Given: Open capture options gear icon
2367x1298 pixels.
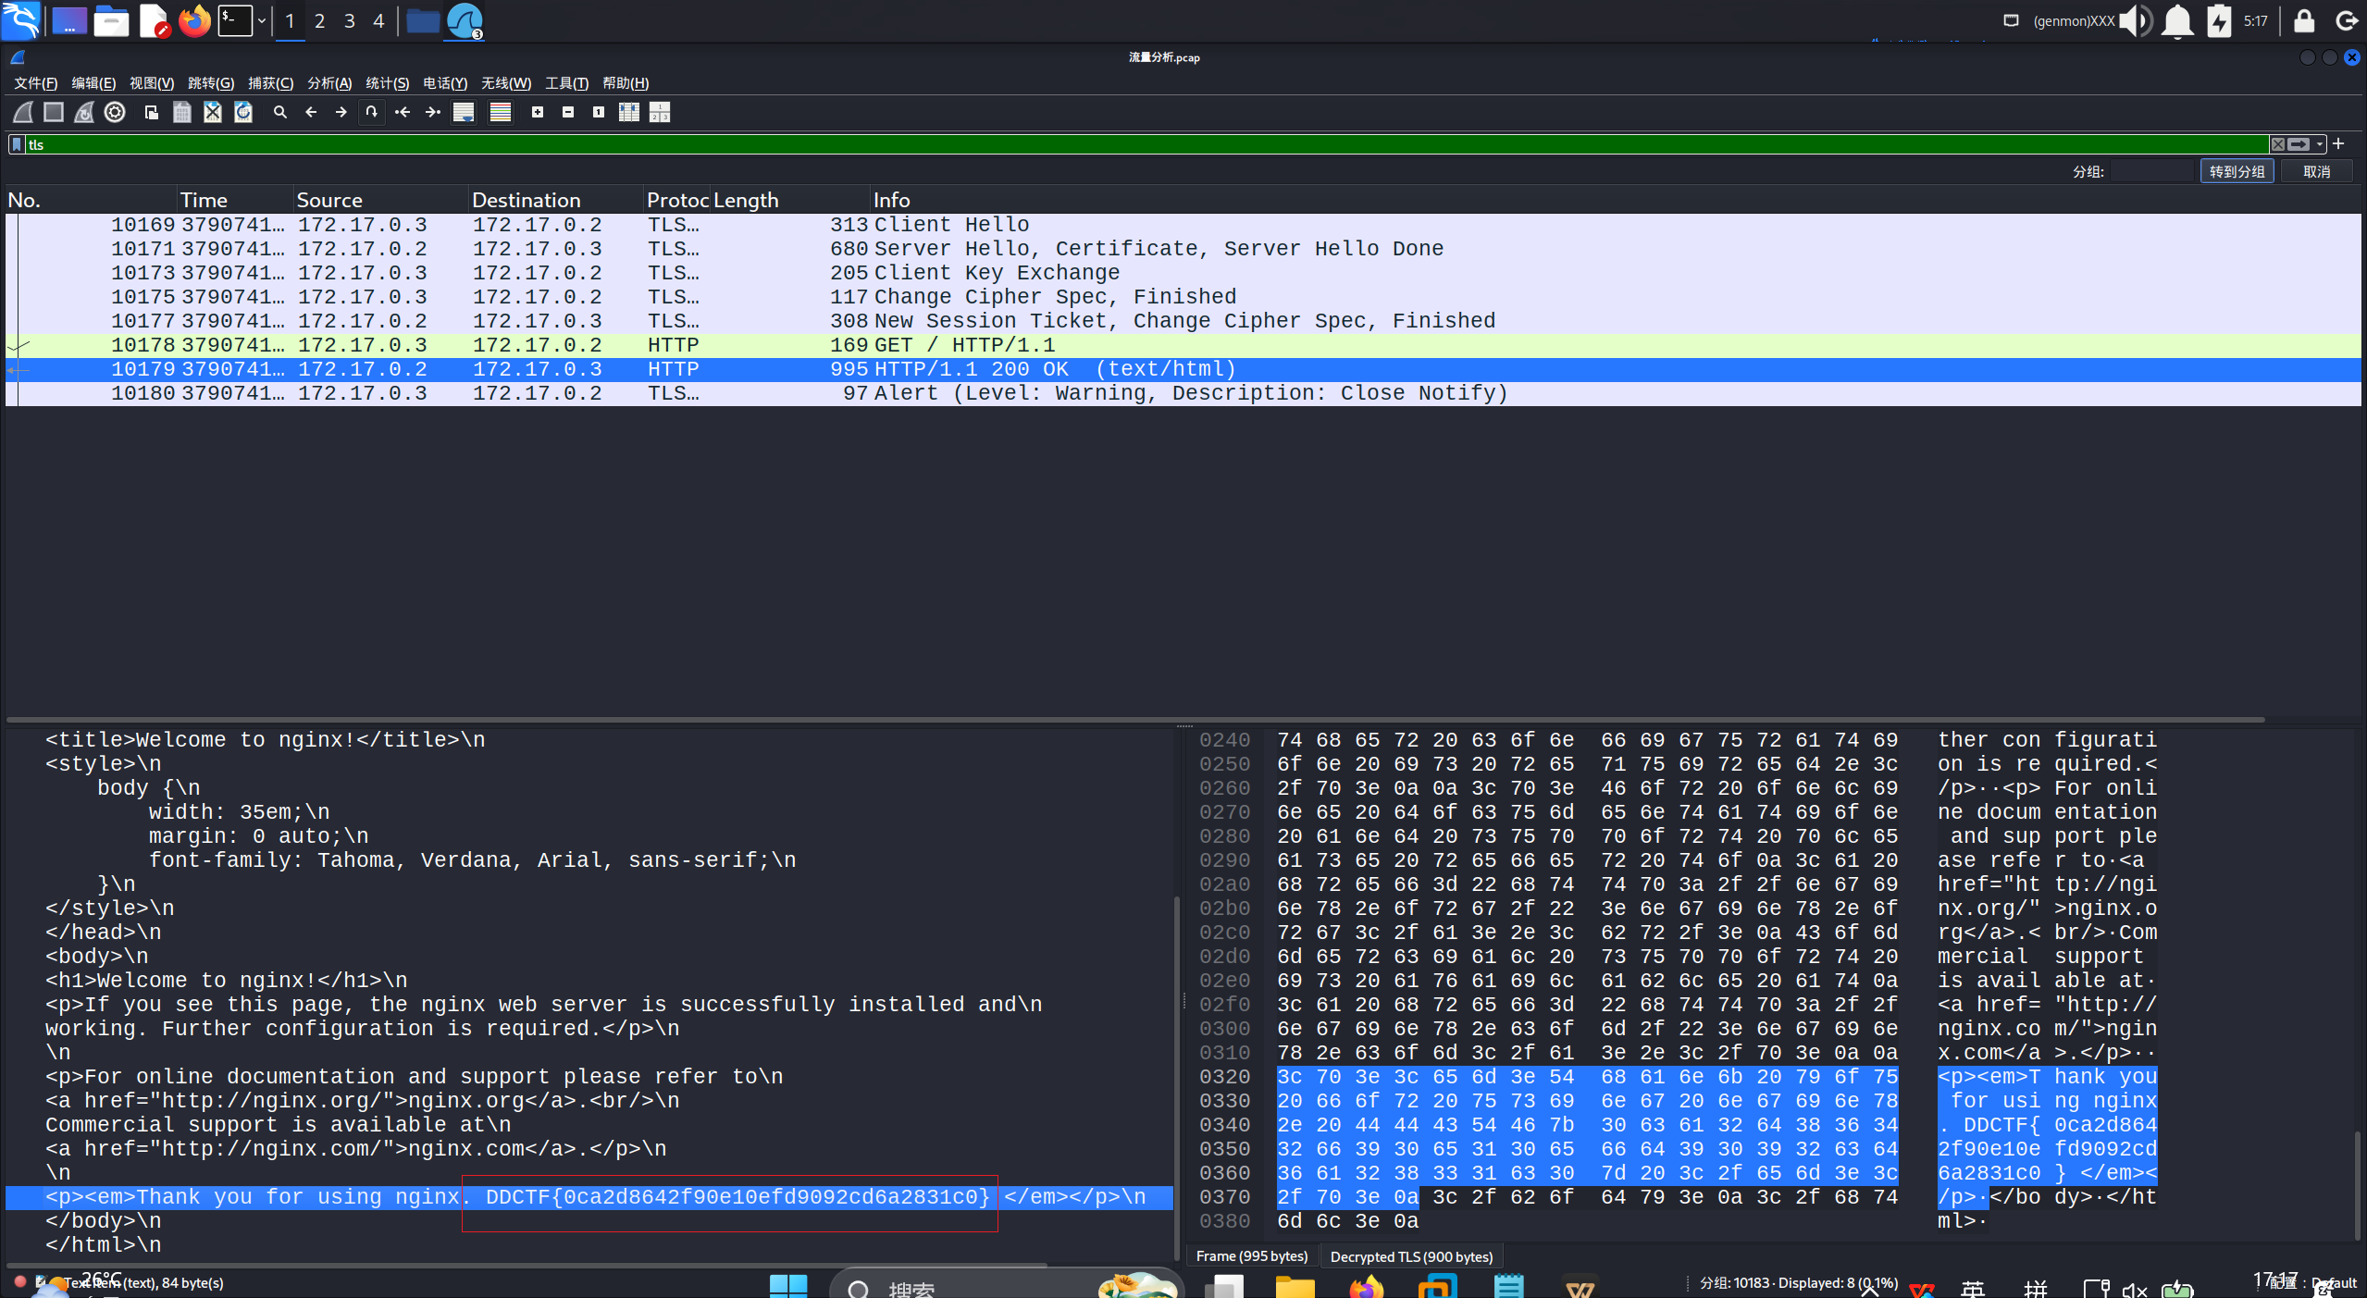Looking at the screenshot, I should coord(115,112).
